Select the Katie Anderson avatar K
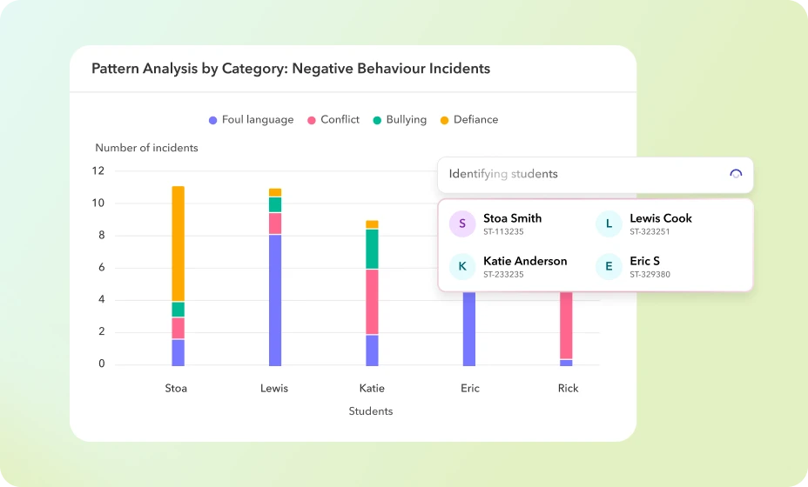The width and height of the screenshot is (808, 487). pyautogui.click(x=462, y=267)
